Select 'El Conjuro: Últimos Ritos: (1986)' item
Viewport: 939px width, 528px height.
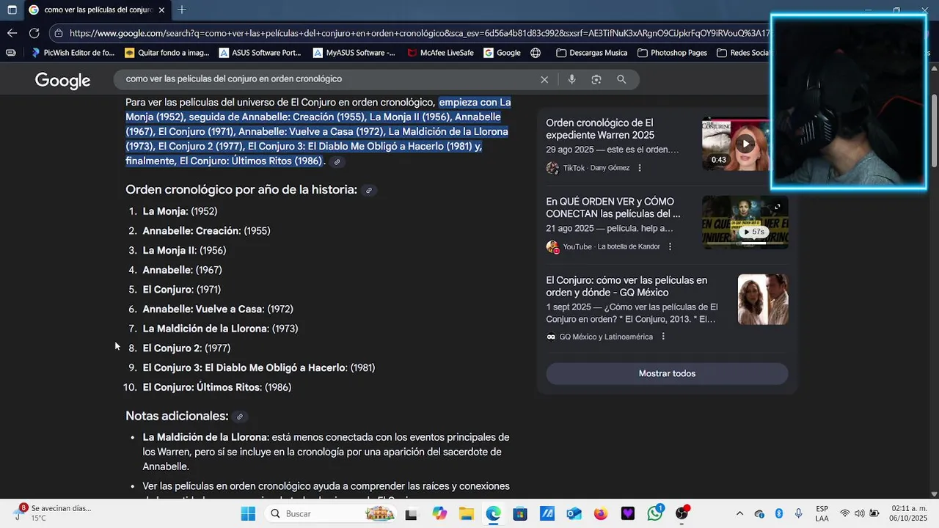tap(217, 387)
